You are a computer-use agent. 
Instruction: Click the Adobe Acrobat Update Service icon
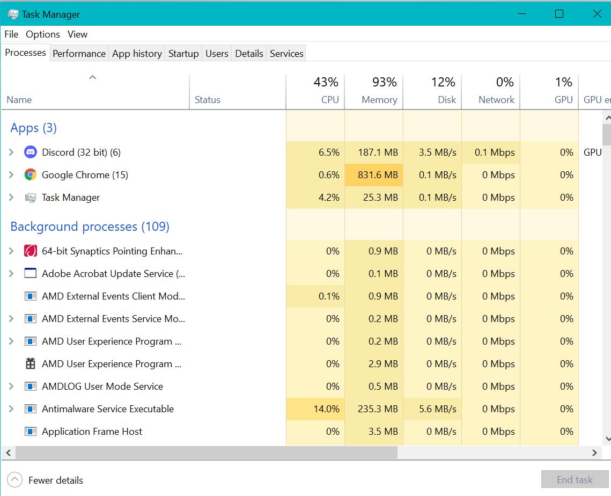click(31, 273)
